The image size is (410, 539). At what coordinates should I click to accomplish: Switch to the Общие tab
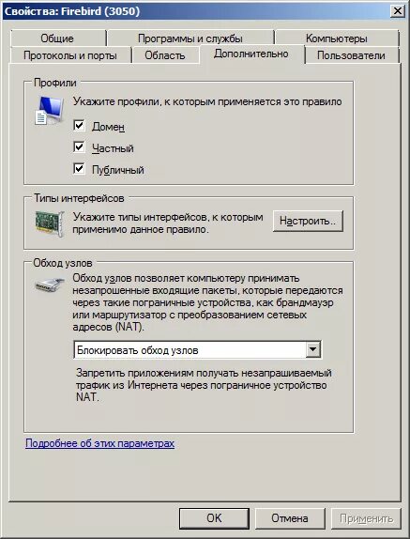coord(57,38)
